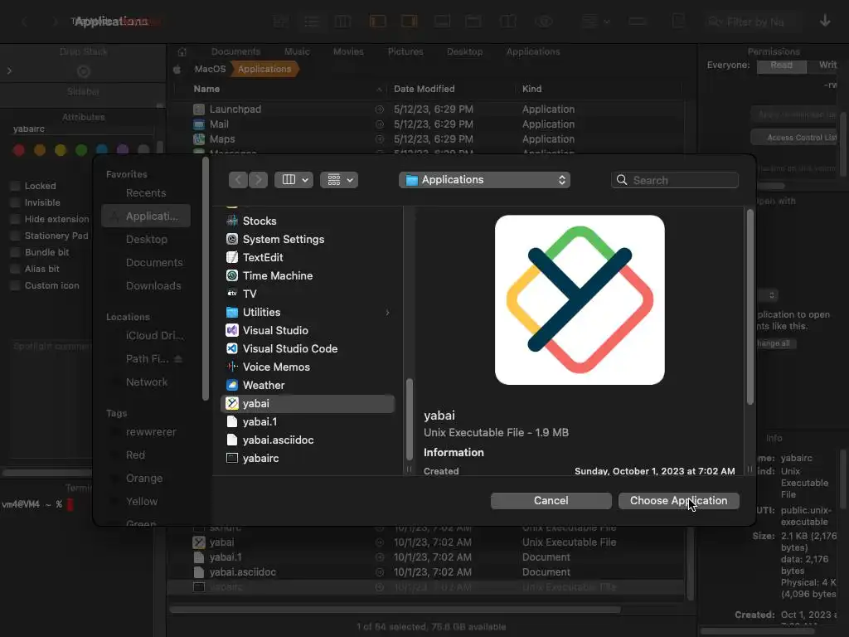The width and height of the screenshot is (849, 637).
Task: Cancel the application chooser dialog
Action: point(551,500)
